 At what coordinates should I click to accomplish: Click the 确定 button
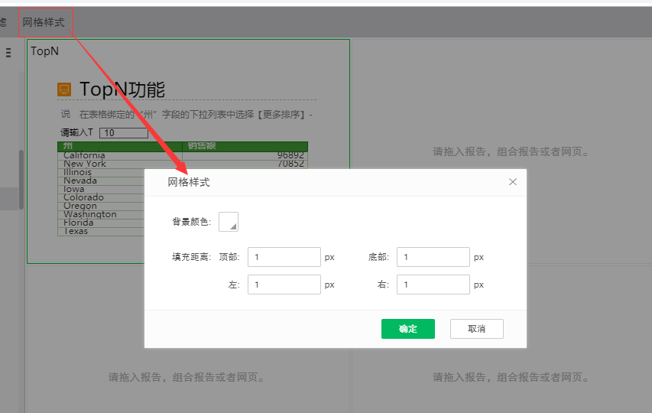(x=407, y=329)
